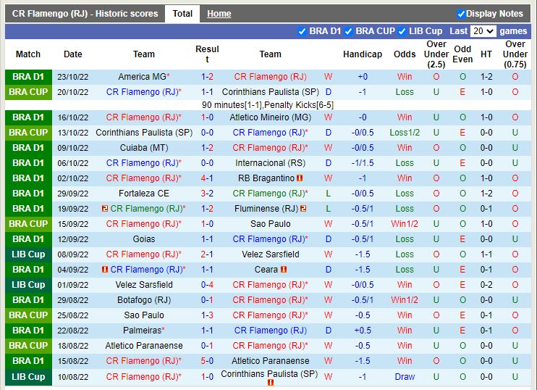Click red card icon left of Flamengo on 04/09/22

105,270
